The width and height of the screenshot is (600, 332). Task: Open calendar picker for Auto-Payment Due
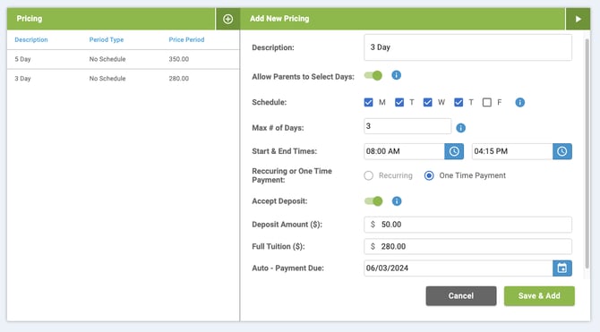click(x=562, y=268)
